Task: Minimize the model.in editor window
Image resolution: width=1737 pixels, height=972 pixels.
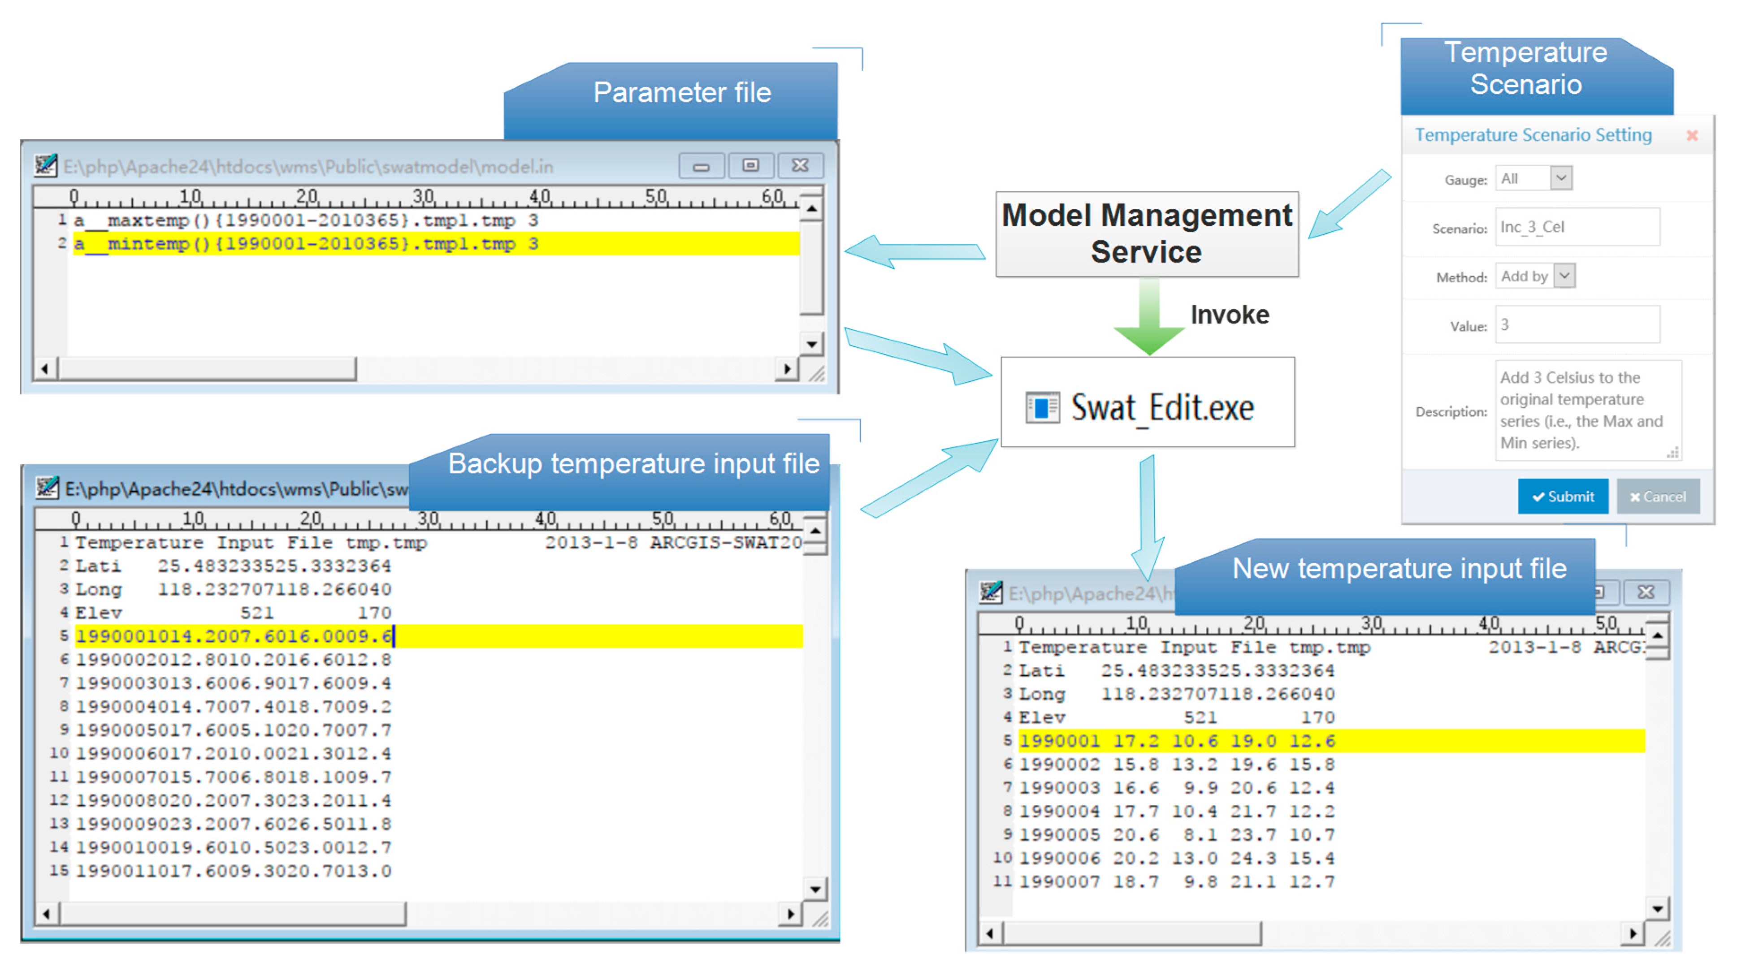Action: coord(701,165)
